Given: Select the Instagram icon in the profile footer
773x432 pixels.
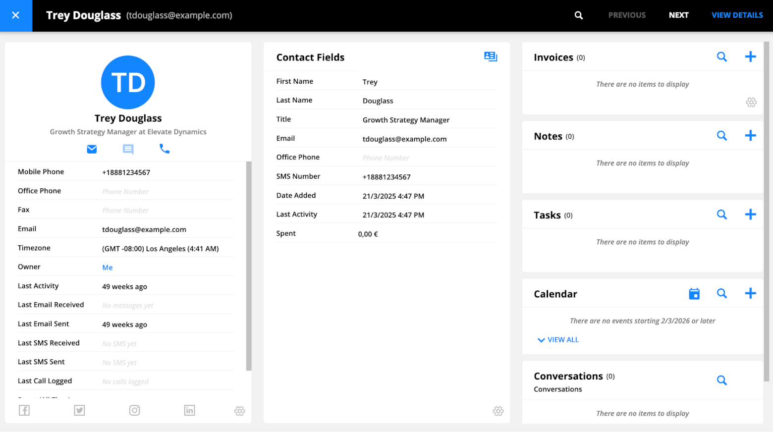Looking at the screenshot, I should [x=134, y=410].
